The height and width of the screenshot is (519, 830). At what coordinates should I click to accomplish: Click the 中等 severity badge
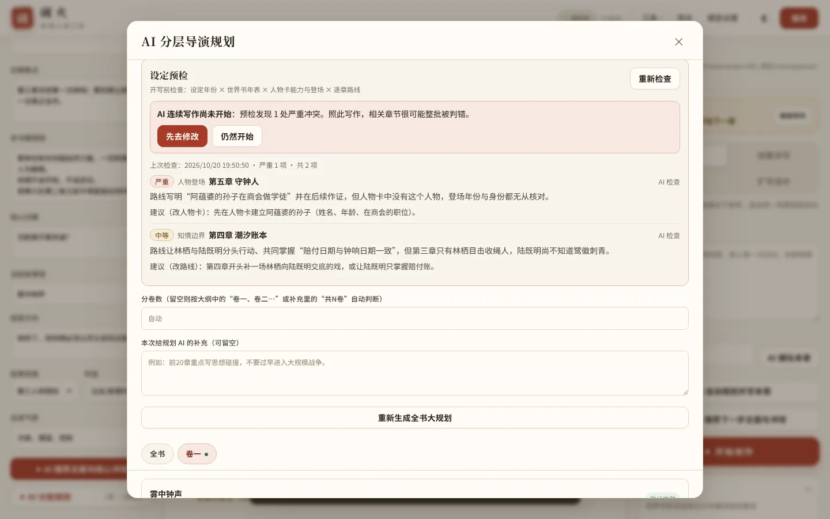[162, 235]
